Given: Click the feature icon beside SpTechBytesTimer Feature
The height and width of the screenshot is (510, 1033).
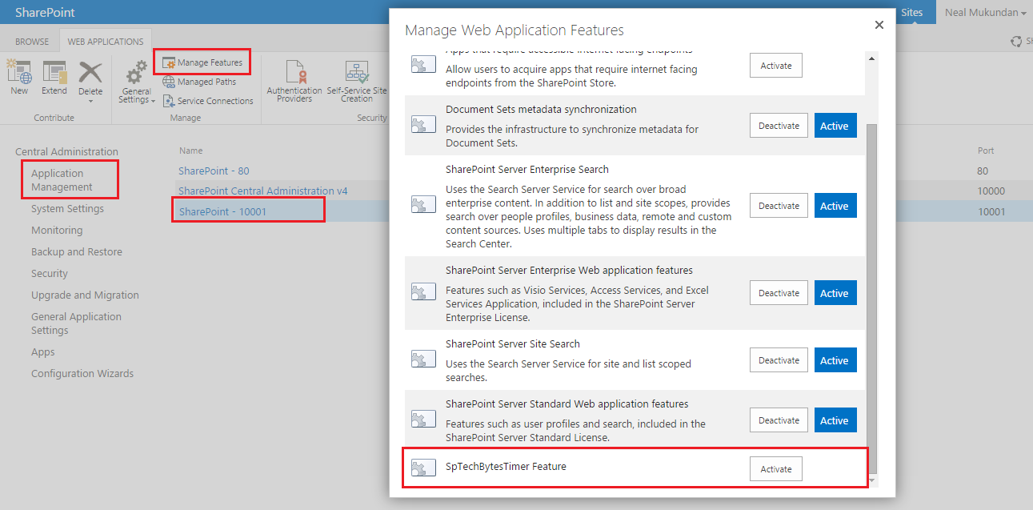Looking at the screenshot, I should tap(423, 468).
